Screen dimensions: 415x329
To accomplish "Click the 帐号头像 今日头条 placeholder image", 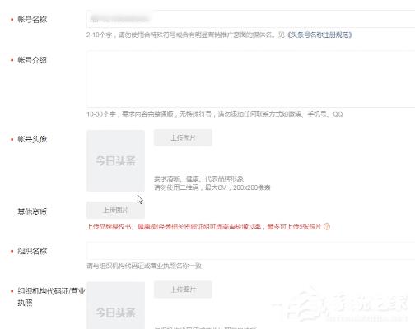I will tap(116, 160).
